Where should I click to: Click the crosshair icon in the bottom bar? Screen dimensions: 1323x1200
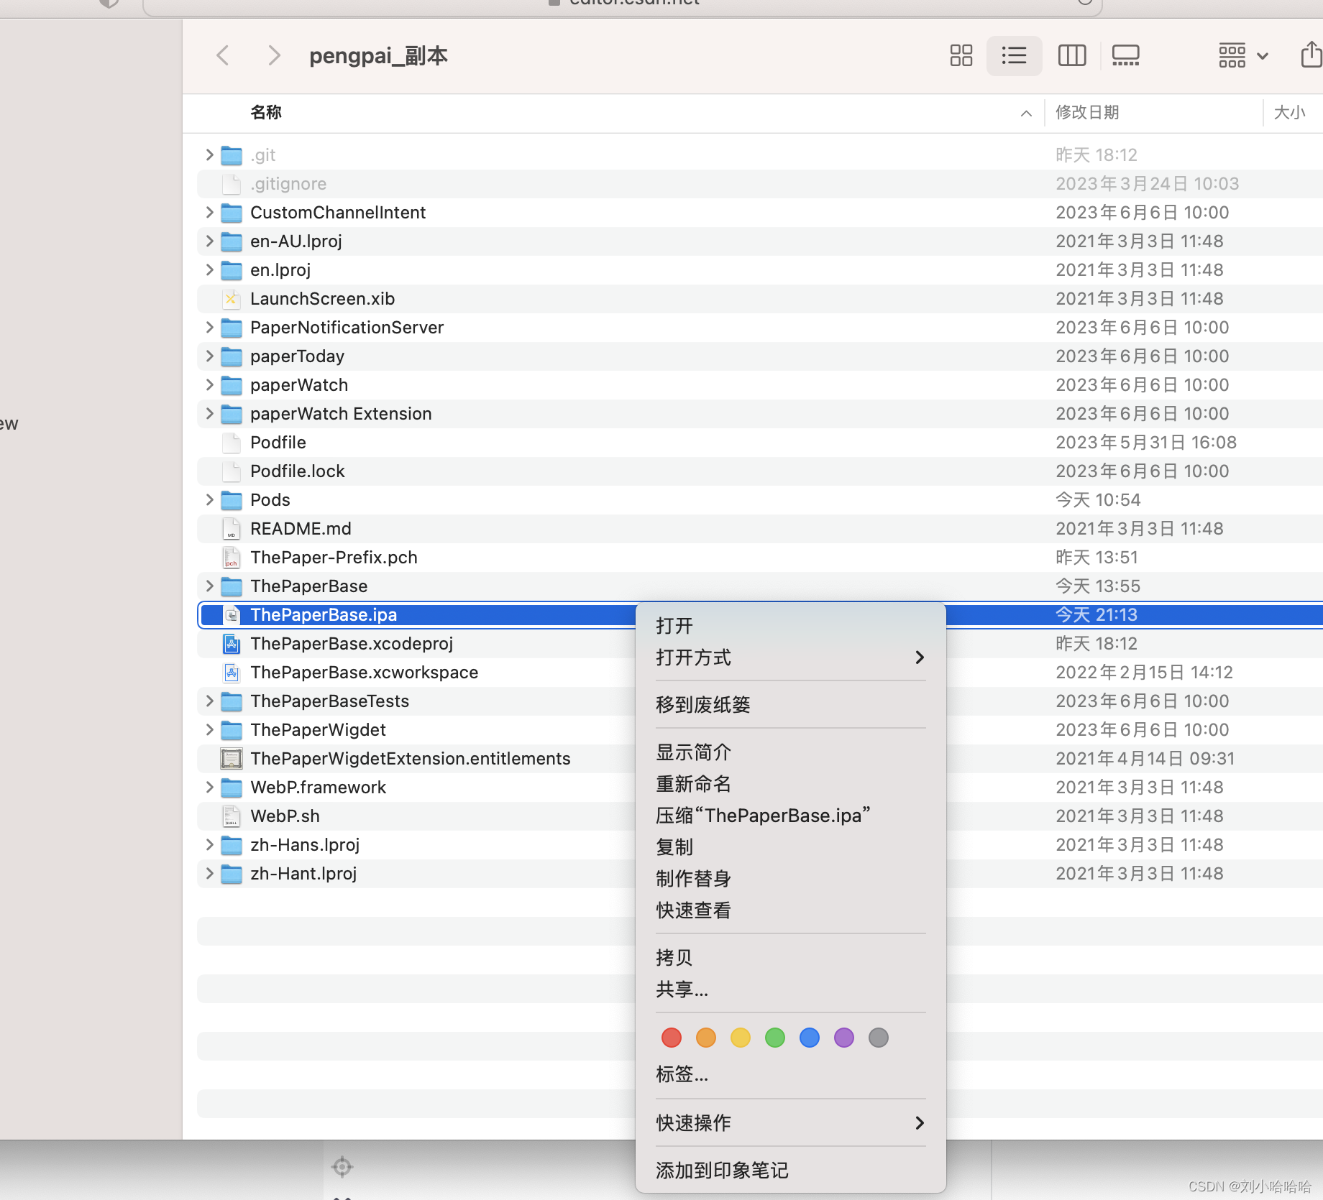click(x=342, y=1167)
